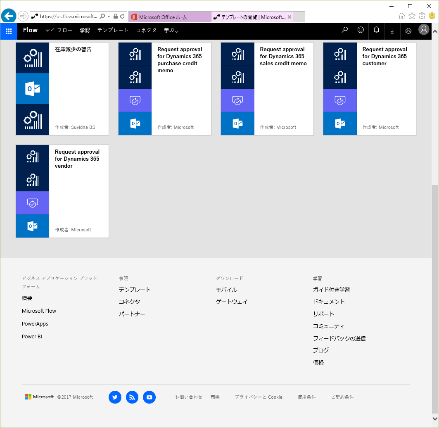Open the YouTube icon in footer
The image size is (439, 428).
[149, 397]
